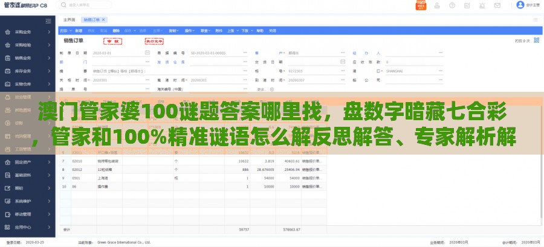Open calendar picker for 制单日期
The height and width of the screenshot is (247, 544).
(x=147, y=53)
